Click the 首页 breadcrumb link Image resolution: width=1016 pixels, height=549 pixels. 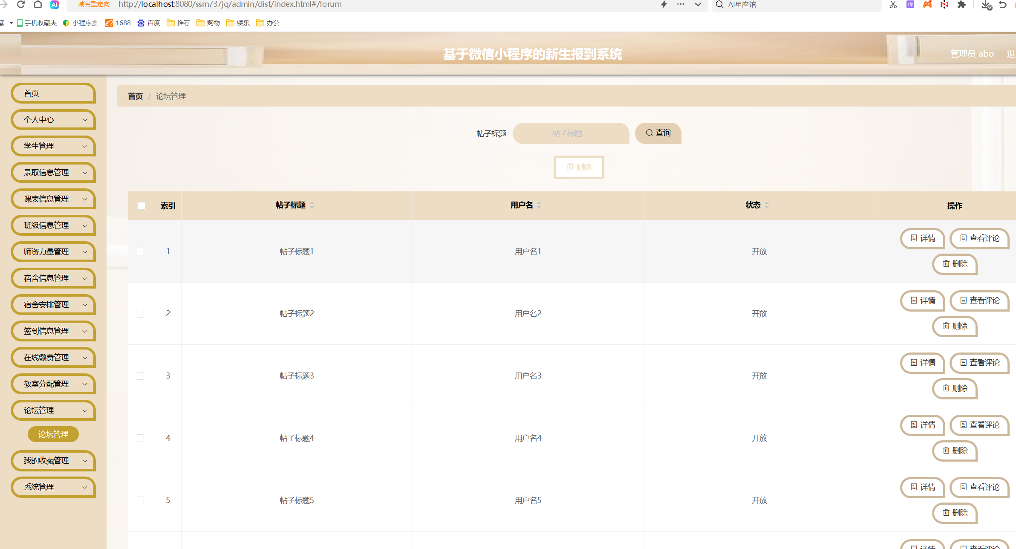click(136, 96)
